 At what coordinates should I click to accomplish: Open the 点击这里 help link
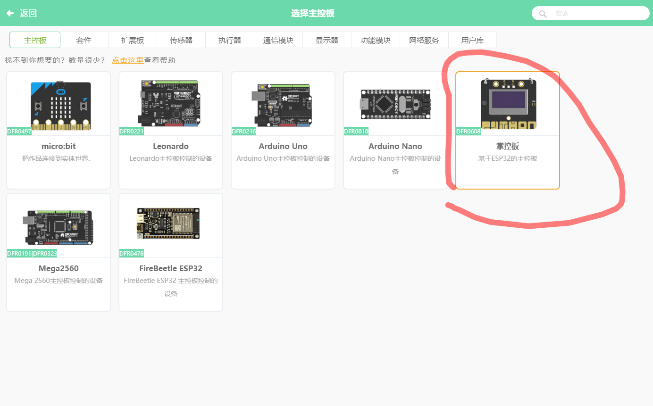(127, 60)
